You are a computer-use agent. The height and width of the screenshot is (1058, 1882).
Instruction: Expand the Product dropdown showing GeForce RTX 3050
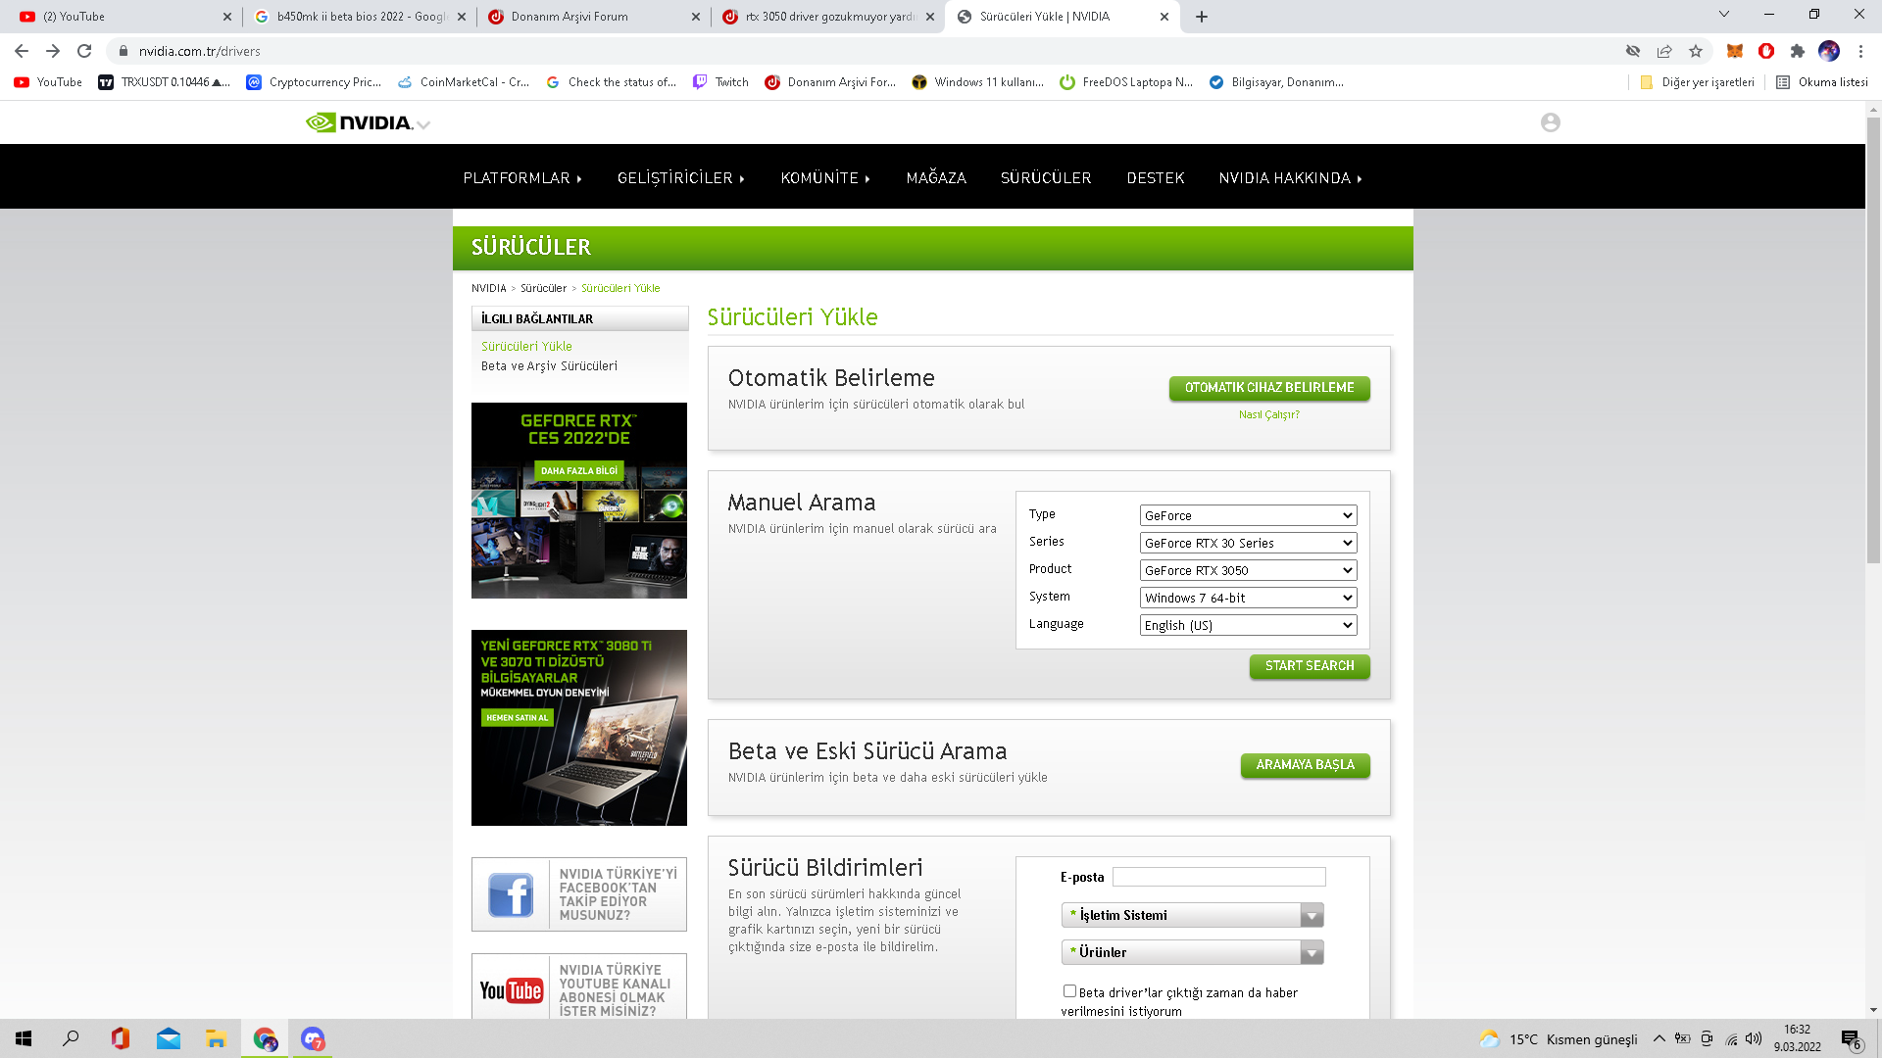(x=1248, y=570)
